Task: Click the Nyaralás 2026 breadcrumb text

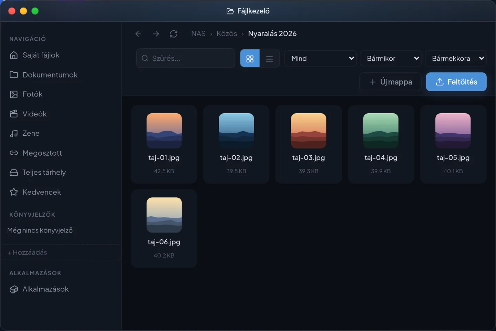Action: (272, 34)
